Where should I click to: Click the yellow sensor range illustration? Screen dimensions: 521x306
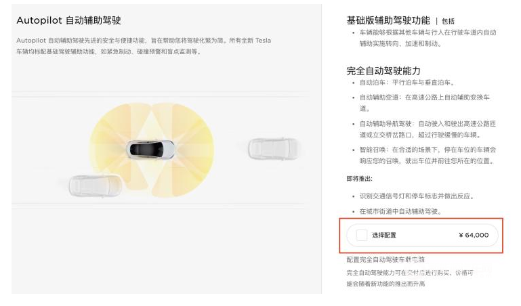(x=152, y=150)
